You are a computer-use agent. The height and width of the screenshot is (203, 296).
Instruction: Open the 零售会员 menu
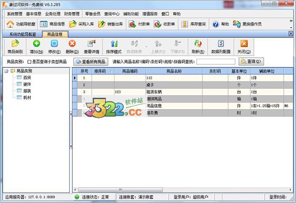pyautogui.click(x=93, y=14)
